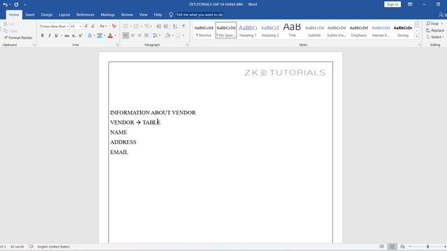This screenshot has height=251, width=447.
Task: Click Customize Quick Access Toolbar arrow
Action: pos(25,5)
